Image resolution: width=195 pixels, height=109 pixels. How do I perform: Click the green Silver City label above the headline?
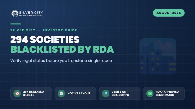click(23, 30)
